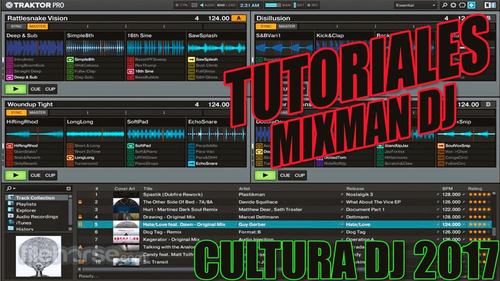Click the Traktor Pro logo
The height and width of the screenshot is (281, 500).
pos(35,5)
